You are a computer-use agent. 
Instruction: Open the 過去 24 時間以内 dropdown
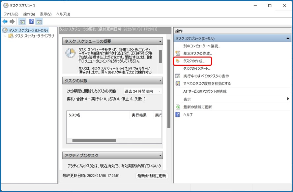coord(142,91)
